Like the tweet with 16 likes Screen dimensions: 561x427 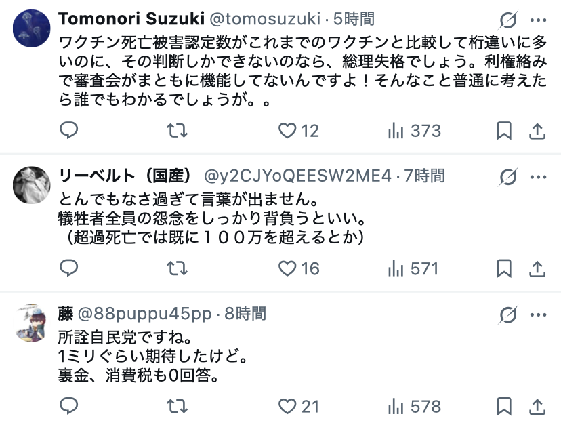tap(289, 268)
